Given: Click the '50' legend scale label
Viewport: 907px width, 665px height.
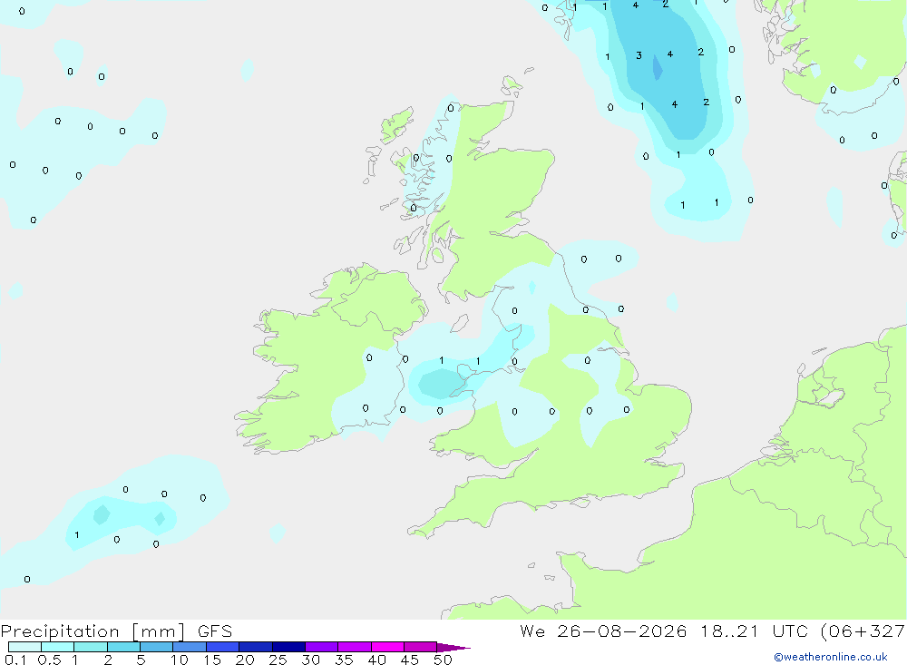Looking at the screenshot, I should pos(443,660).
